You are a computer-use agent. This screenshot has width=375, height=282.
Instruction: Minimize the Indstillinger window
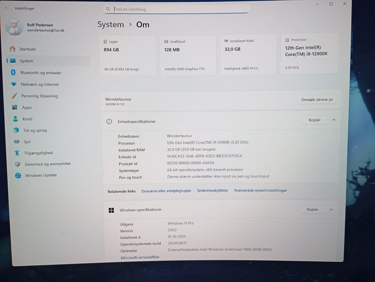tap(317, 4)
